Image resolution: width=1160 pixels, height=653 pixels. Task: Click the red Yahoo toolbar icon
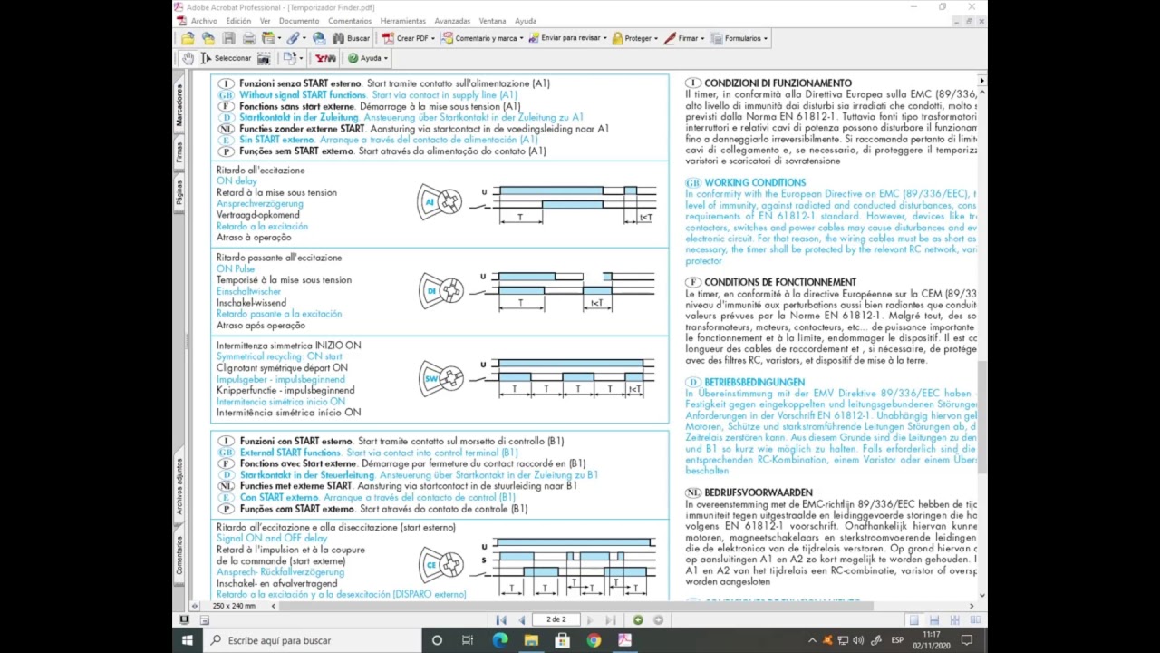[325, 58]
